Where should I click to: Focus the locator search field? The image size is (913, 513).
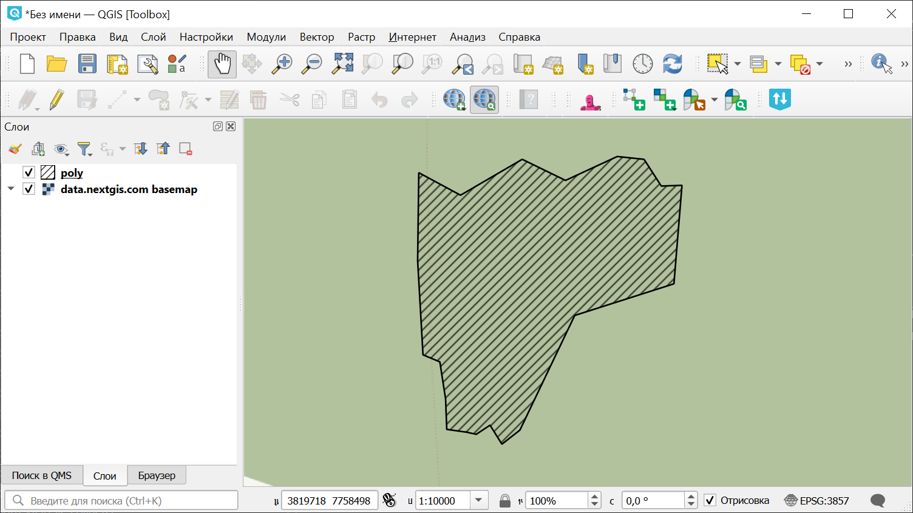tap(121, 501)
